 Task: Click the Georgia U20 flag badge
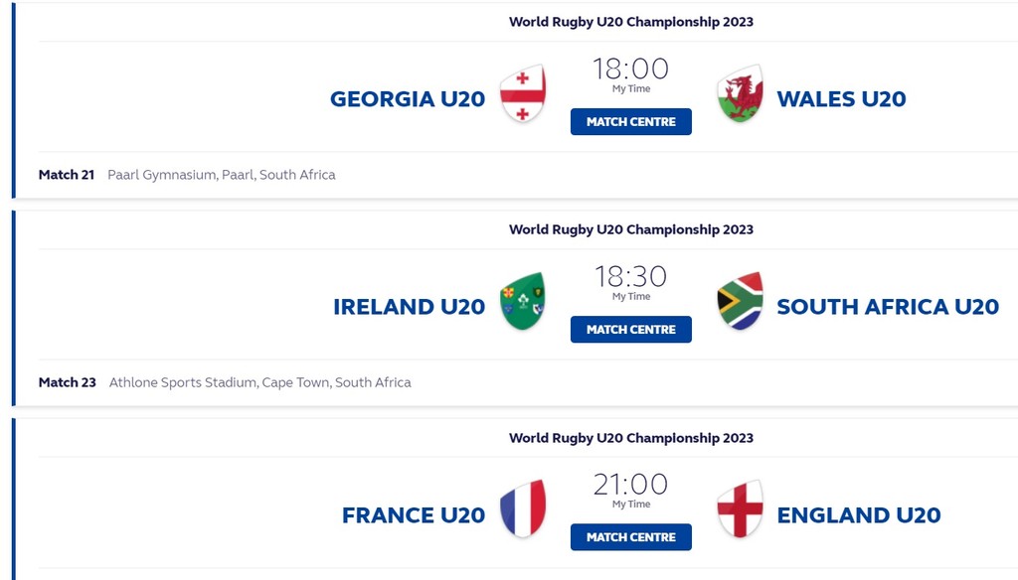pyautogui.click(x=523, y=94)
